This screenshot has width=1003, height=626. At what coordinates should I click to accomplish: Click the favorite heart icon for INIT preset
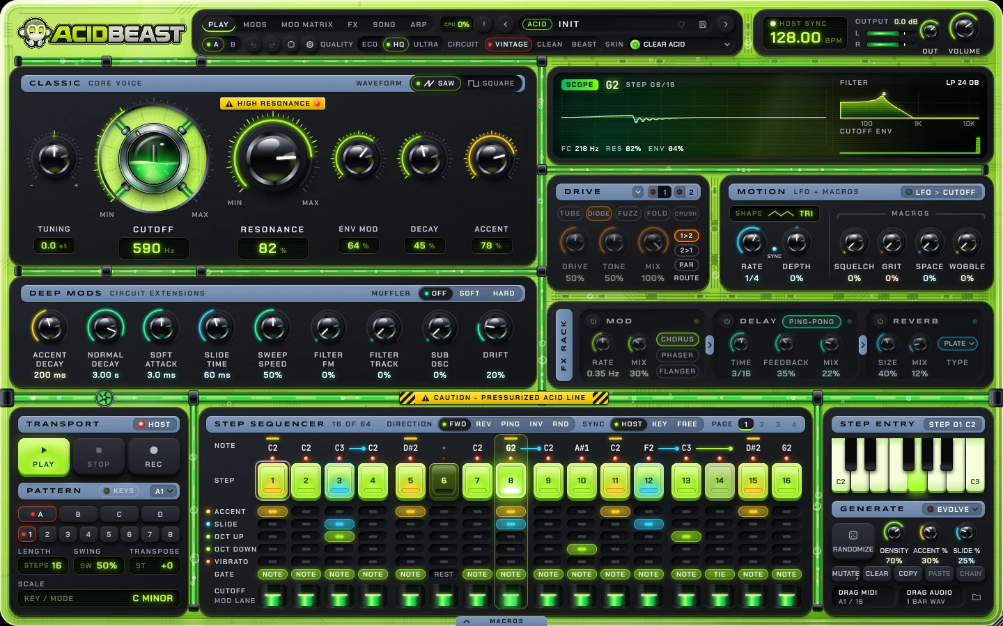point(681,24)
